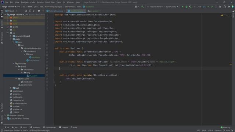This screenshot has width=235, height=132.
Task: Open the Refactor menu
Action: tap(40, 3)
